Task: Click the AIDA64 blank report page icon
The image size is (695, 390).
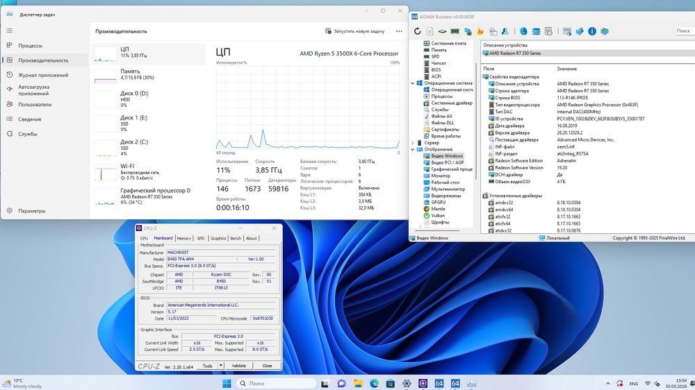Action: pyautogui.click(x=430, y=31)
